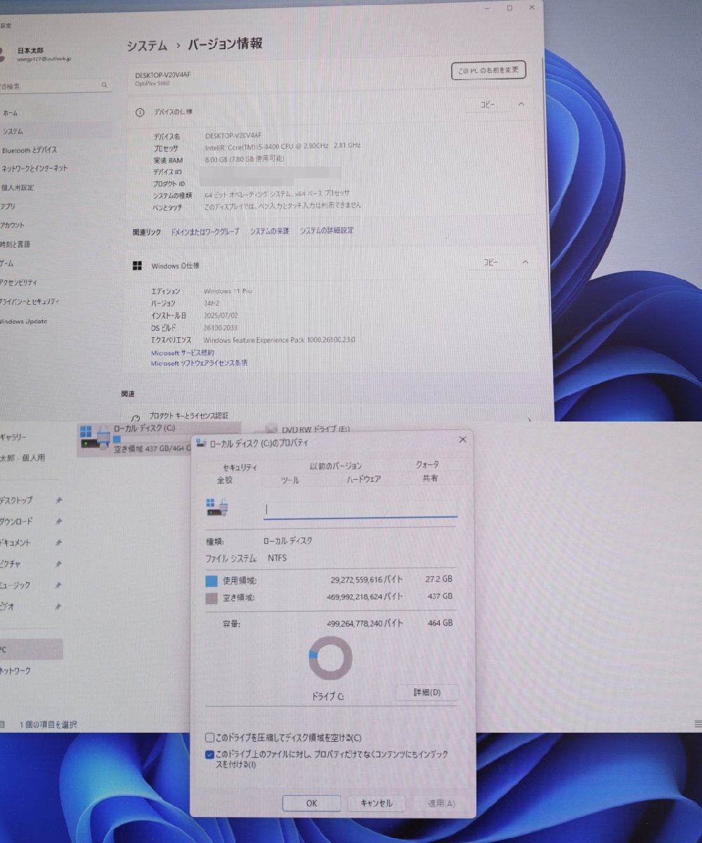
Task: Click the title bar icon of the properties dialog
Action: [202, 443]
